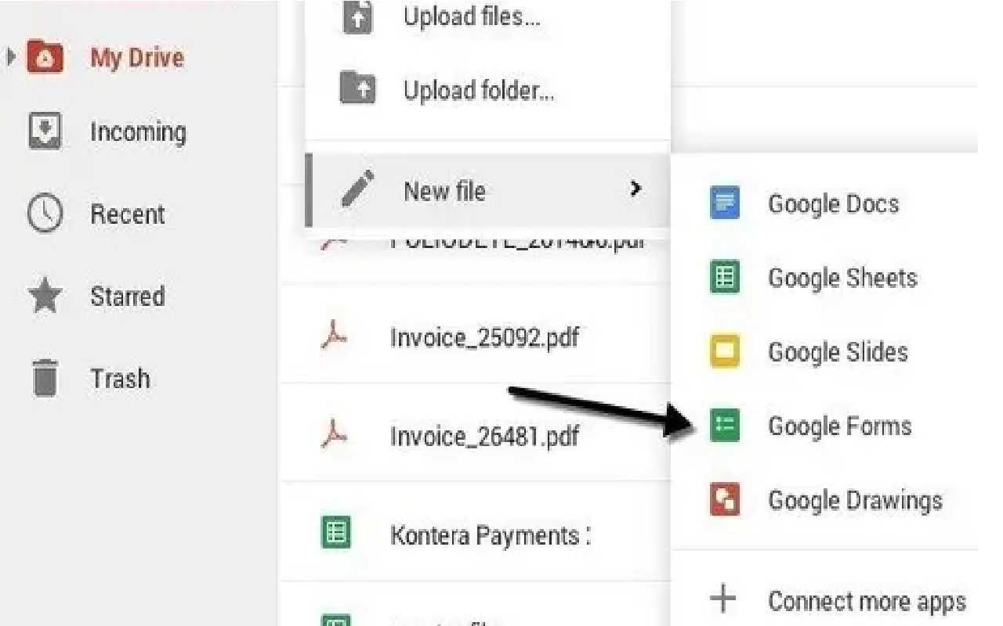Open the file Invoice_26481.pdf
Image resolution: width=1003 pixels, height=626 pixels.
tap(484, 436)
